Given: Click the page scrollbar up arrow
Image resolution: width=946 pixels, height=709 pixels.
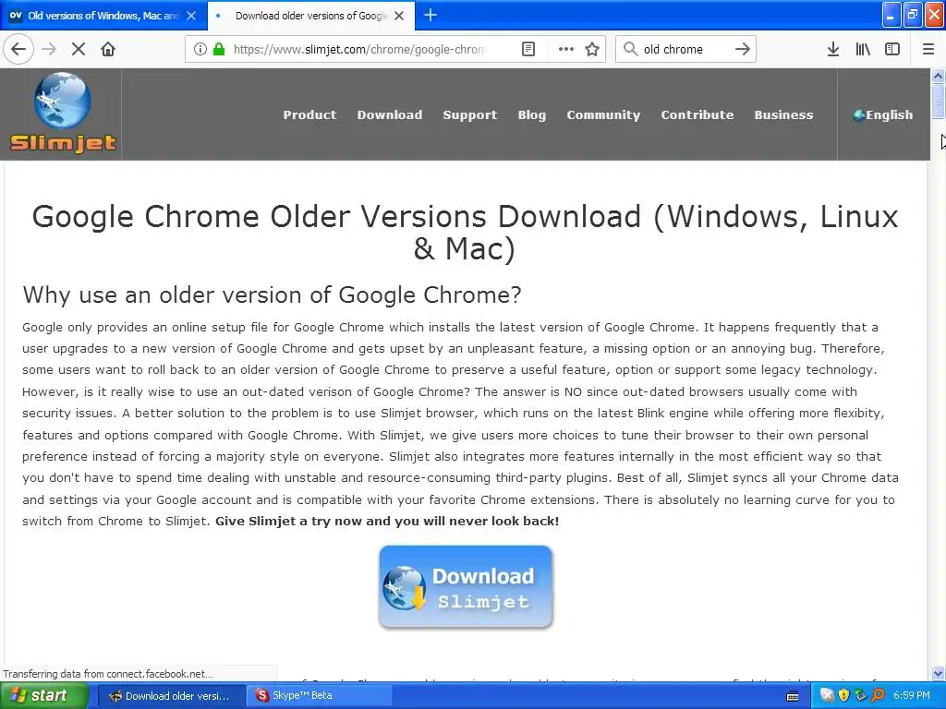Looking at the screenshot, I should [938, 76].
